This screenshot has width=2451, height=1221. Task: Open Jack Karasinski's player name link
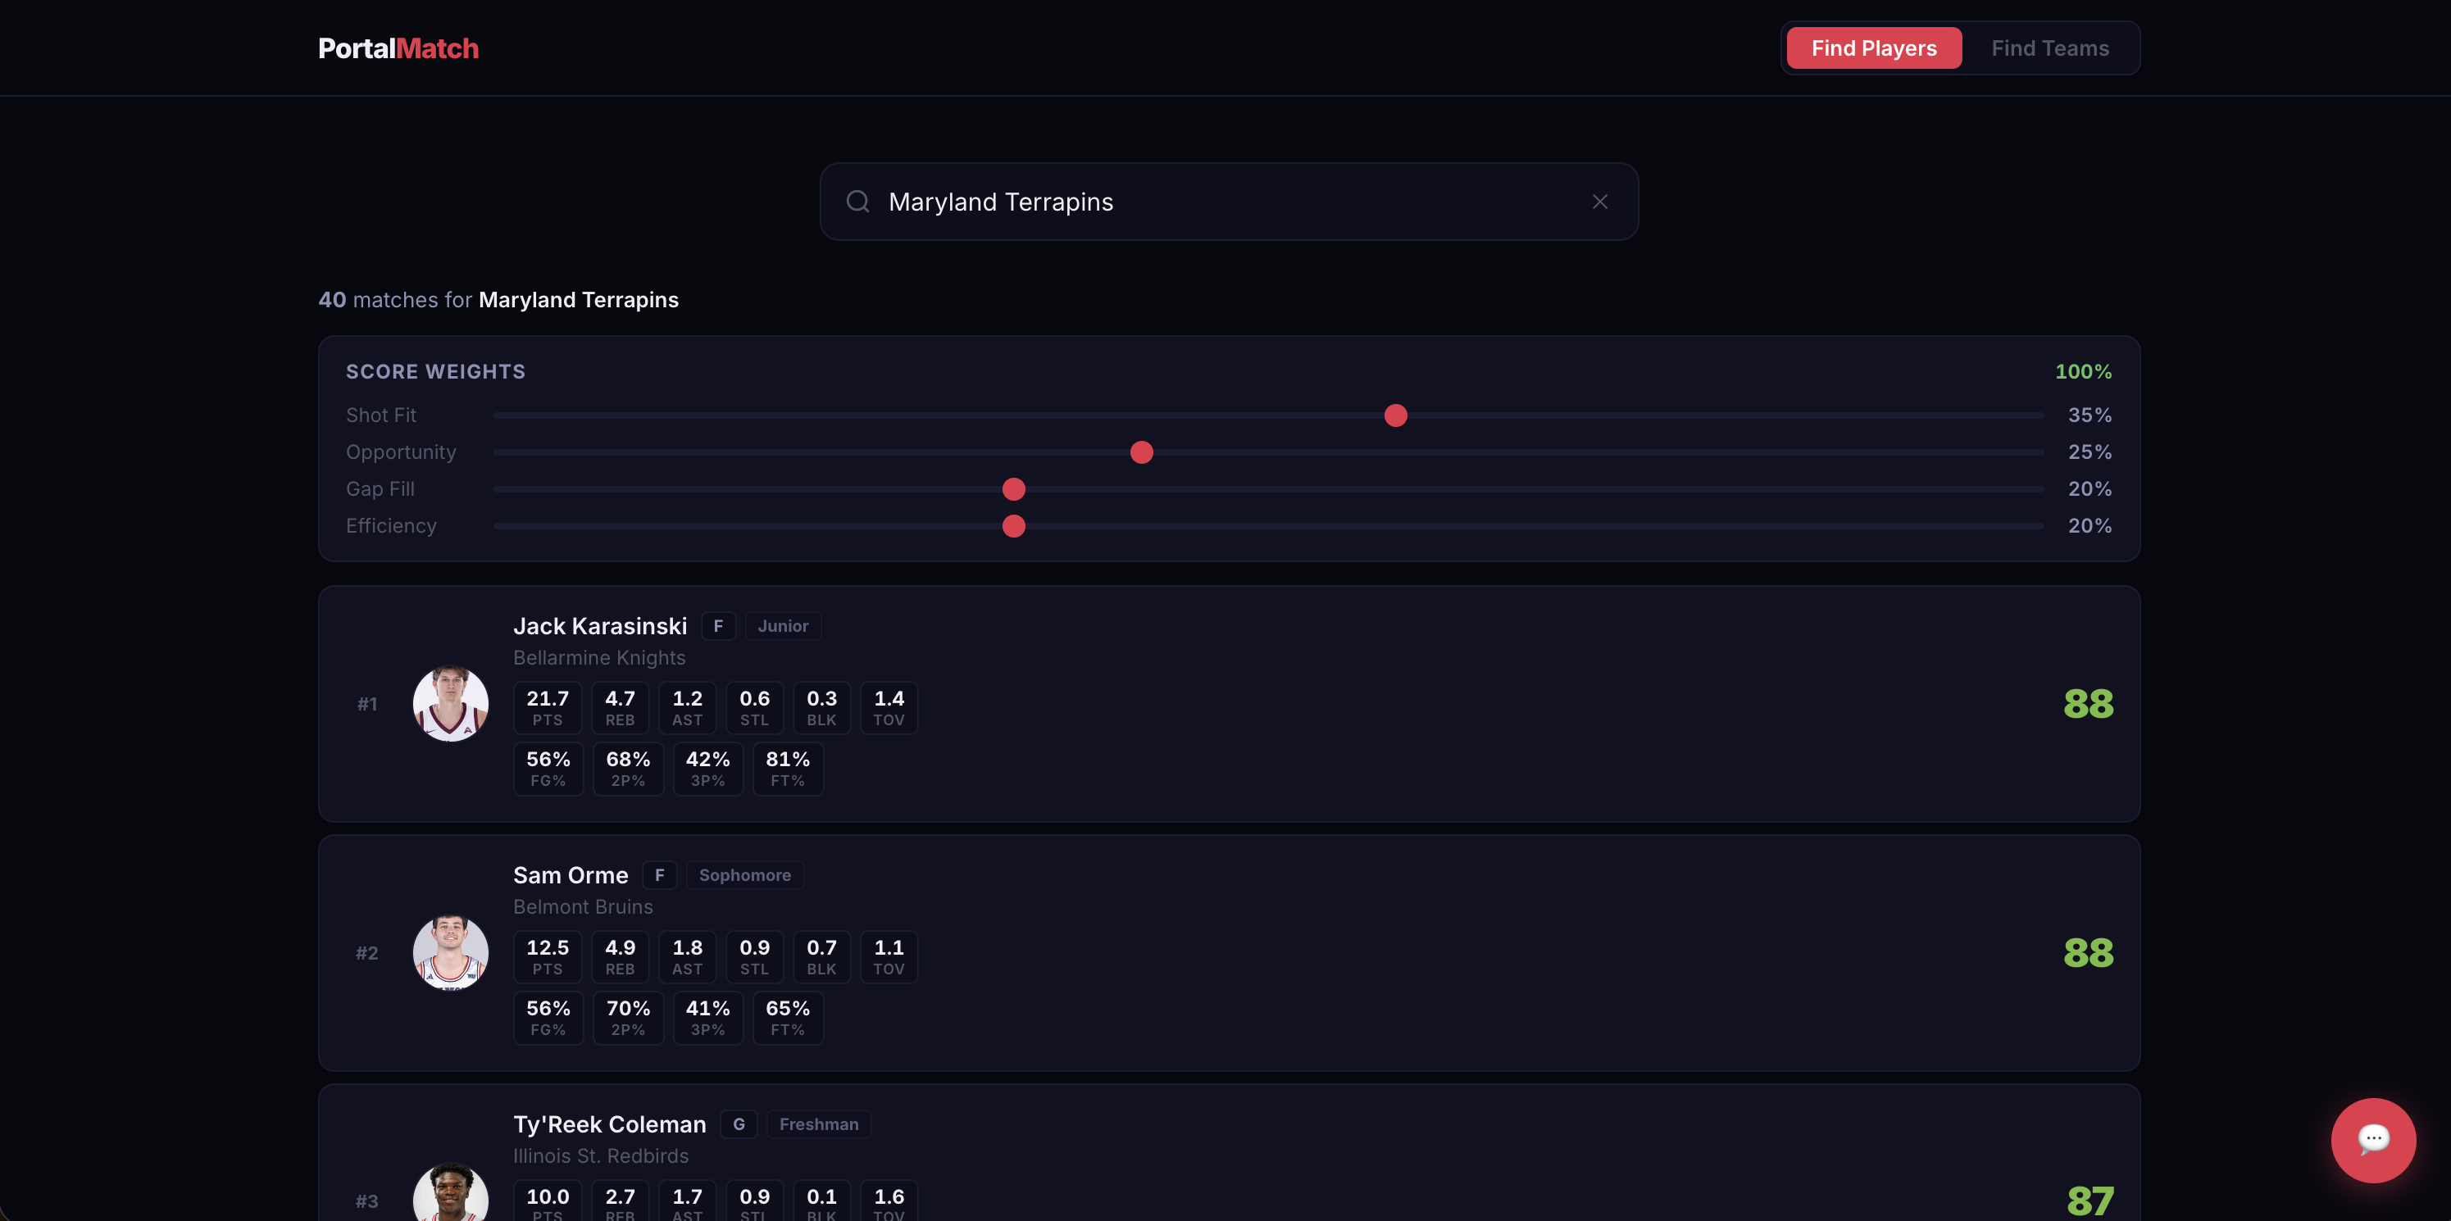point(599,626)
